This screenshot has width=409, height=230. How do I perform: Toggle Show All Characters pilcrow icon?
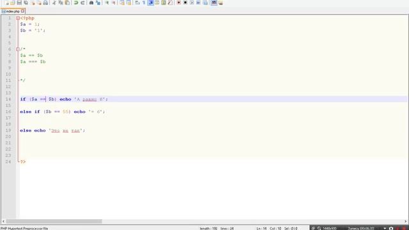tap(144, 3)
